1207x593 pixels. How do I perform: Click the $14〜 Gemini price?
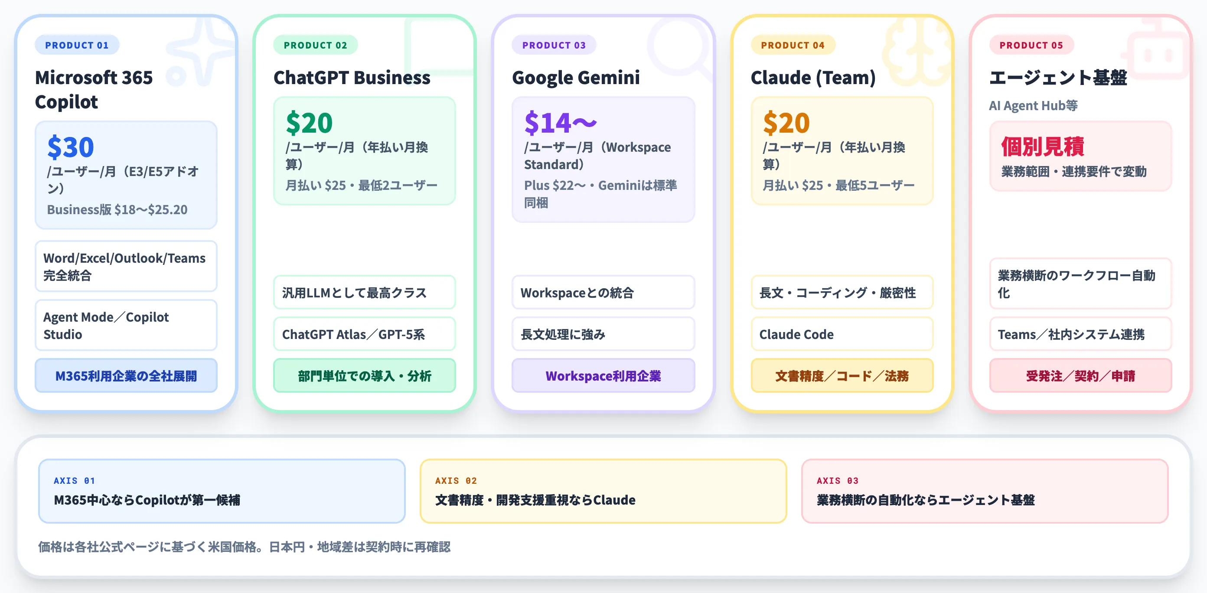point(561,122)
